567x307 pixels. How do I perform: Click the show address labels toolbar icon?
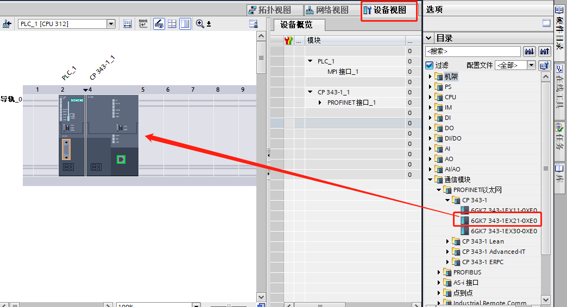tap(127, 24)
